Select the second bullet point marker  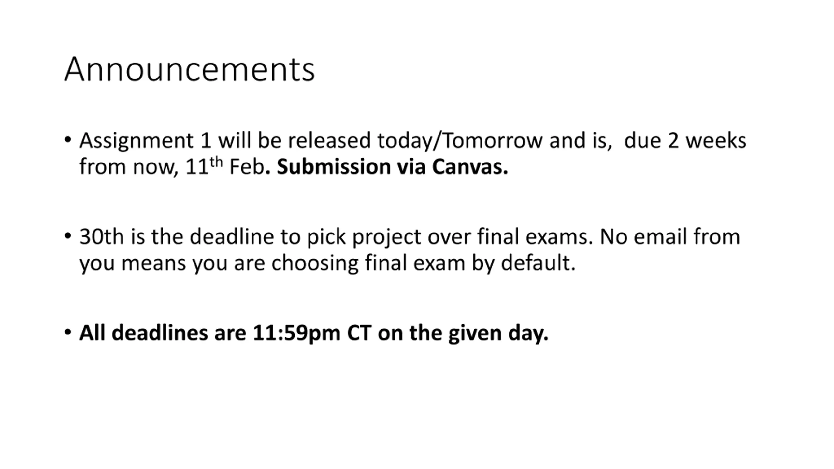tap(68, 235)
